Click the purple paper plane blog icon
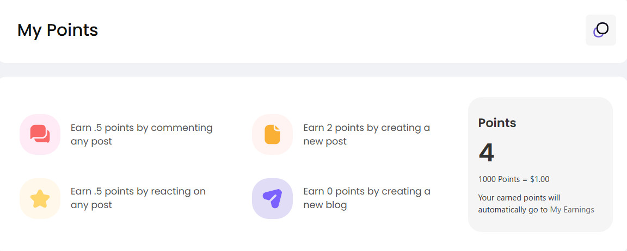627x251 pixels. [272, 198]
